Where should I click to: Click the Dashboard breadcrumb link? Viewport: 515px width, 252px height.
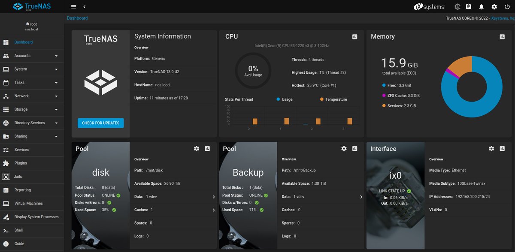(77, 18)
